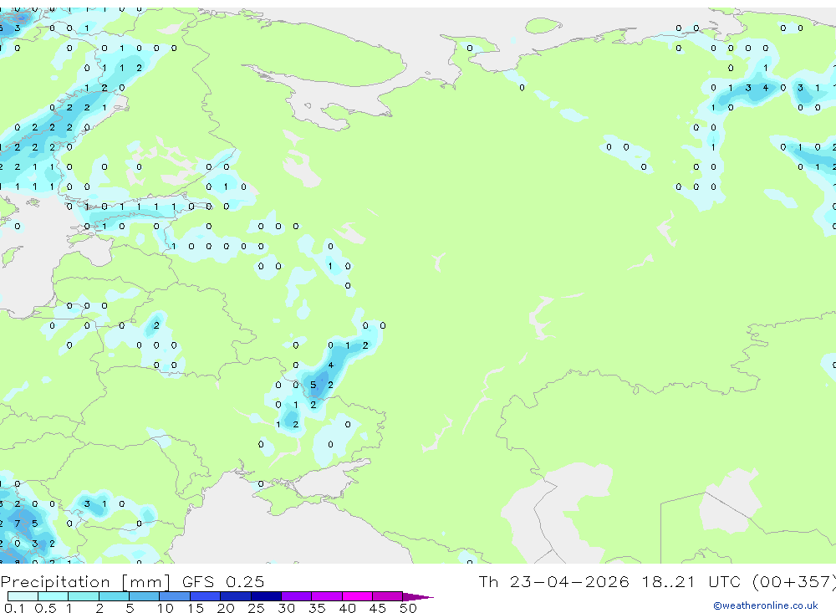Viewport: 836px width, 613px height.
Task: Click the '0.5' legend scale label
Action: click(x=45, y=608)
